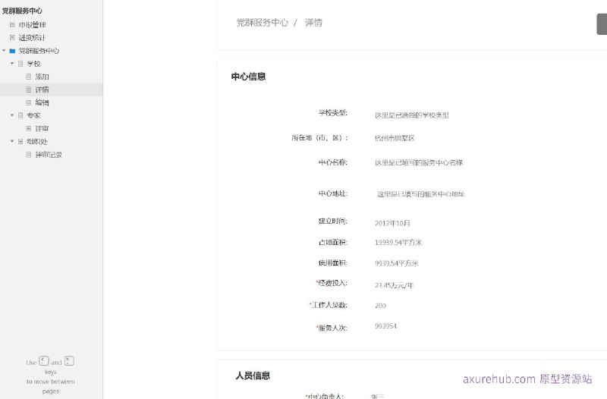
Task: Collapse the 组织处 tree node arrow
Action: click(12, 141)
